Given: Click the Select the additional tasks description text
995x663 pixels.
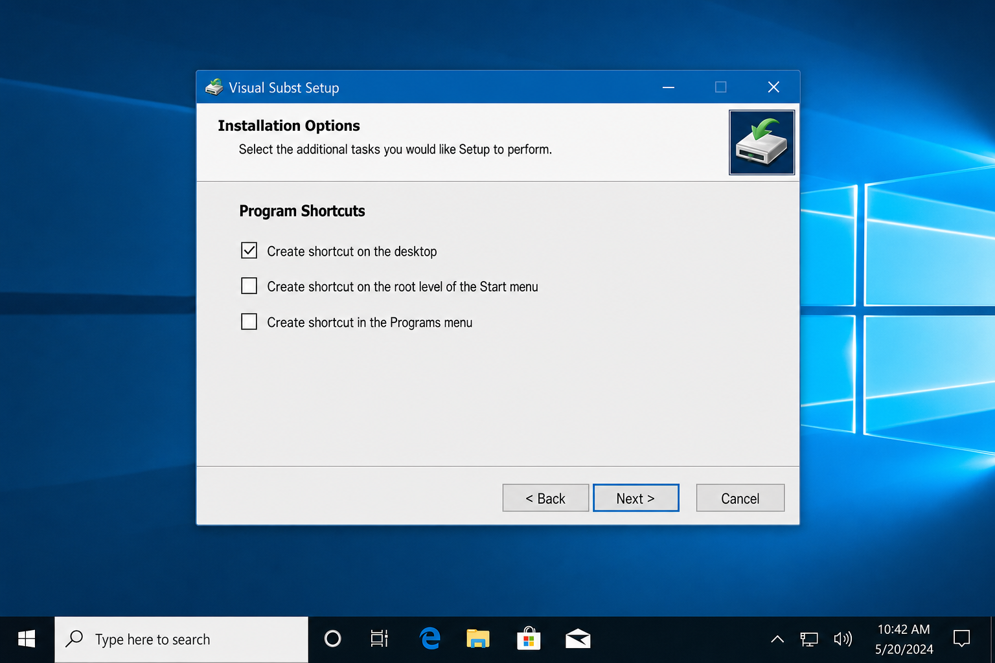Looking at the screenshot, I should pyautogui.click(x=395, y=150).
